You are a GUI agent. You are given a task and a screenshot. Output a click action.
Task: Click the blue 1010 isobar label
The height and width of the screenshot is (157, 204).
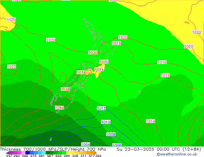tap(106, 122)
